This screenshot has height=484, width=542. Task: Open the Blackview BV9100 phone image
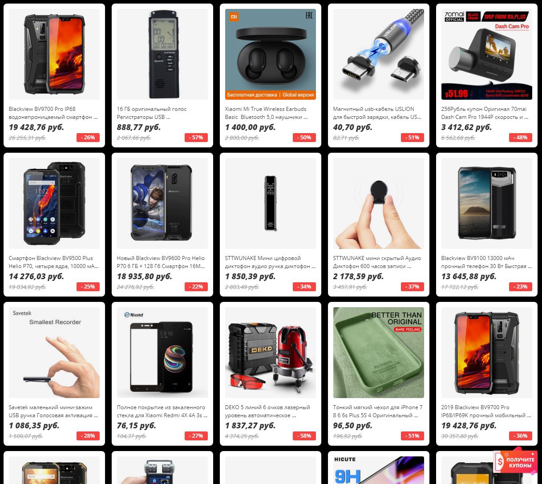pyautogui.click(x=487, y=203)
